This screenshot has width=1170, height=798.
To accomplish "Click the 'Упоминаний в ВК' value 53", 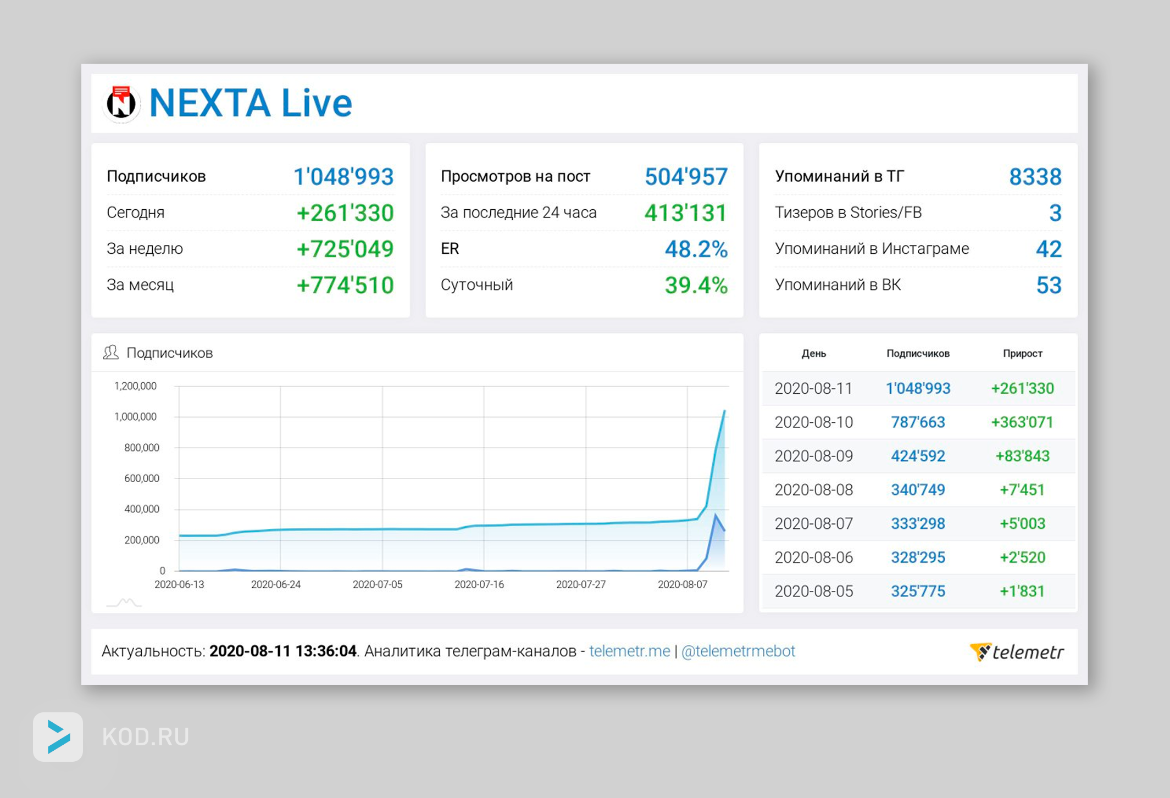I will (1049, 285).
